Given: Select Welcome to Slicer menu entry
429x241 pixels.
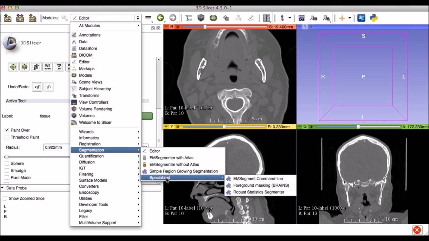Looking at the screenshot, I should pyautogui.click(x=106, y=122).
